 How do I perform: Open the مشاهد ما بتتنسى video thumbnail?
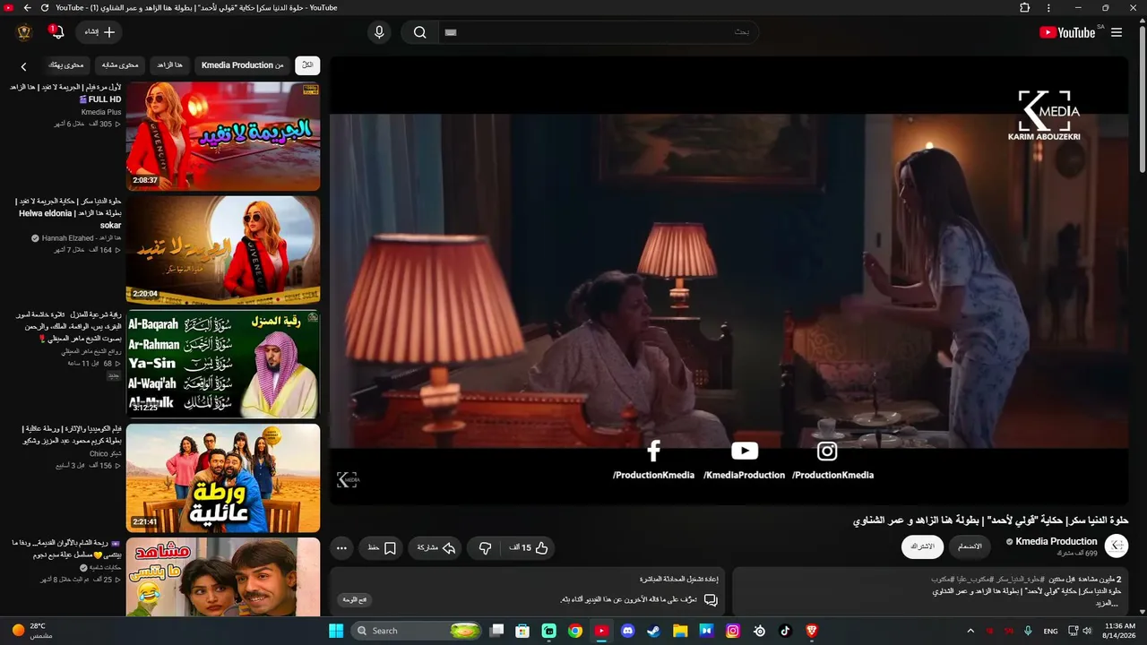tap(223, 577)
